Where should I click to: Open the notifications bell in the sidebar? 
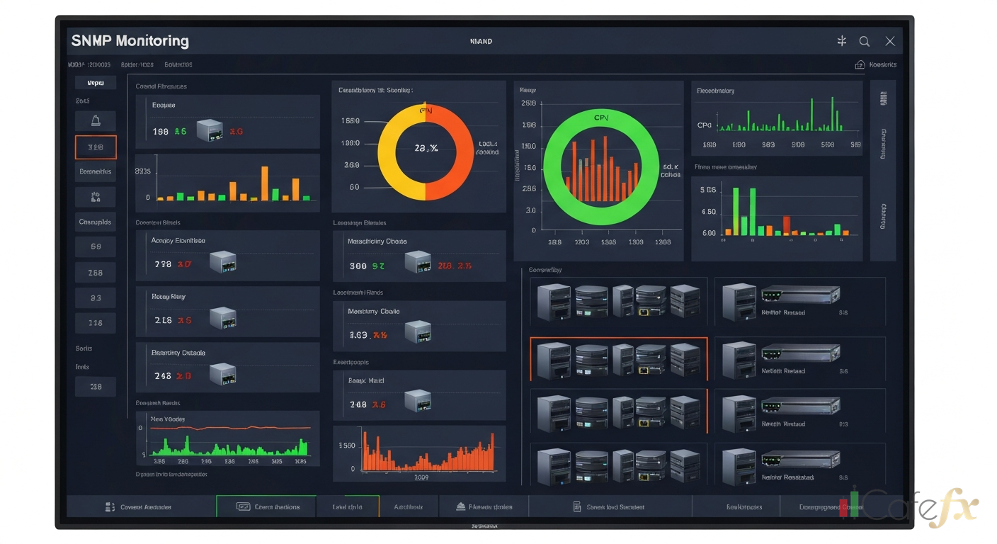(95, 121)
